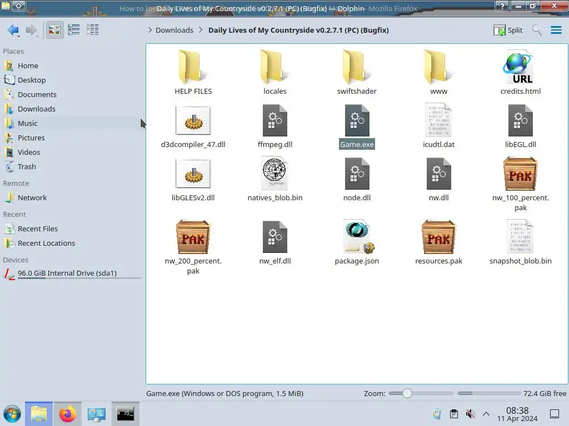Select credits.html URL file
This screenshot has width=569, height=426.
pos(520,73)
